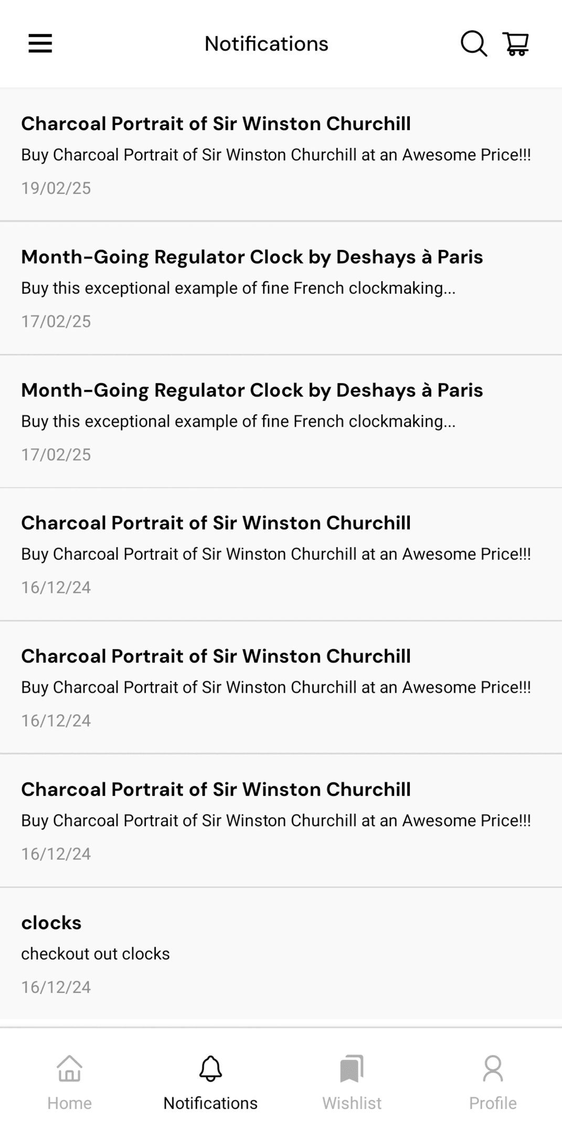
Task: Go to the Profile tab label
Action: pos(493,1103)
